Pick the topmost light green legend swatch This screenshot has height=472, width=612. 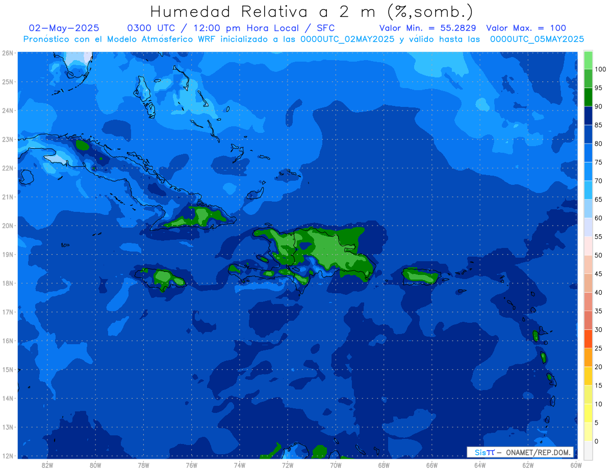(x=588, y=61)
